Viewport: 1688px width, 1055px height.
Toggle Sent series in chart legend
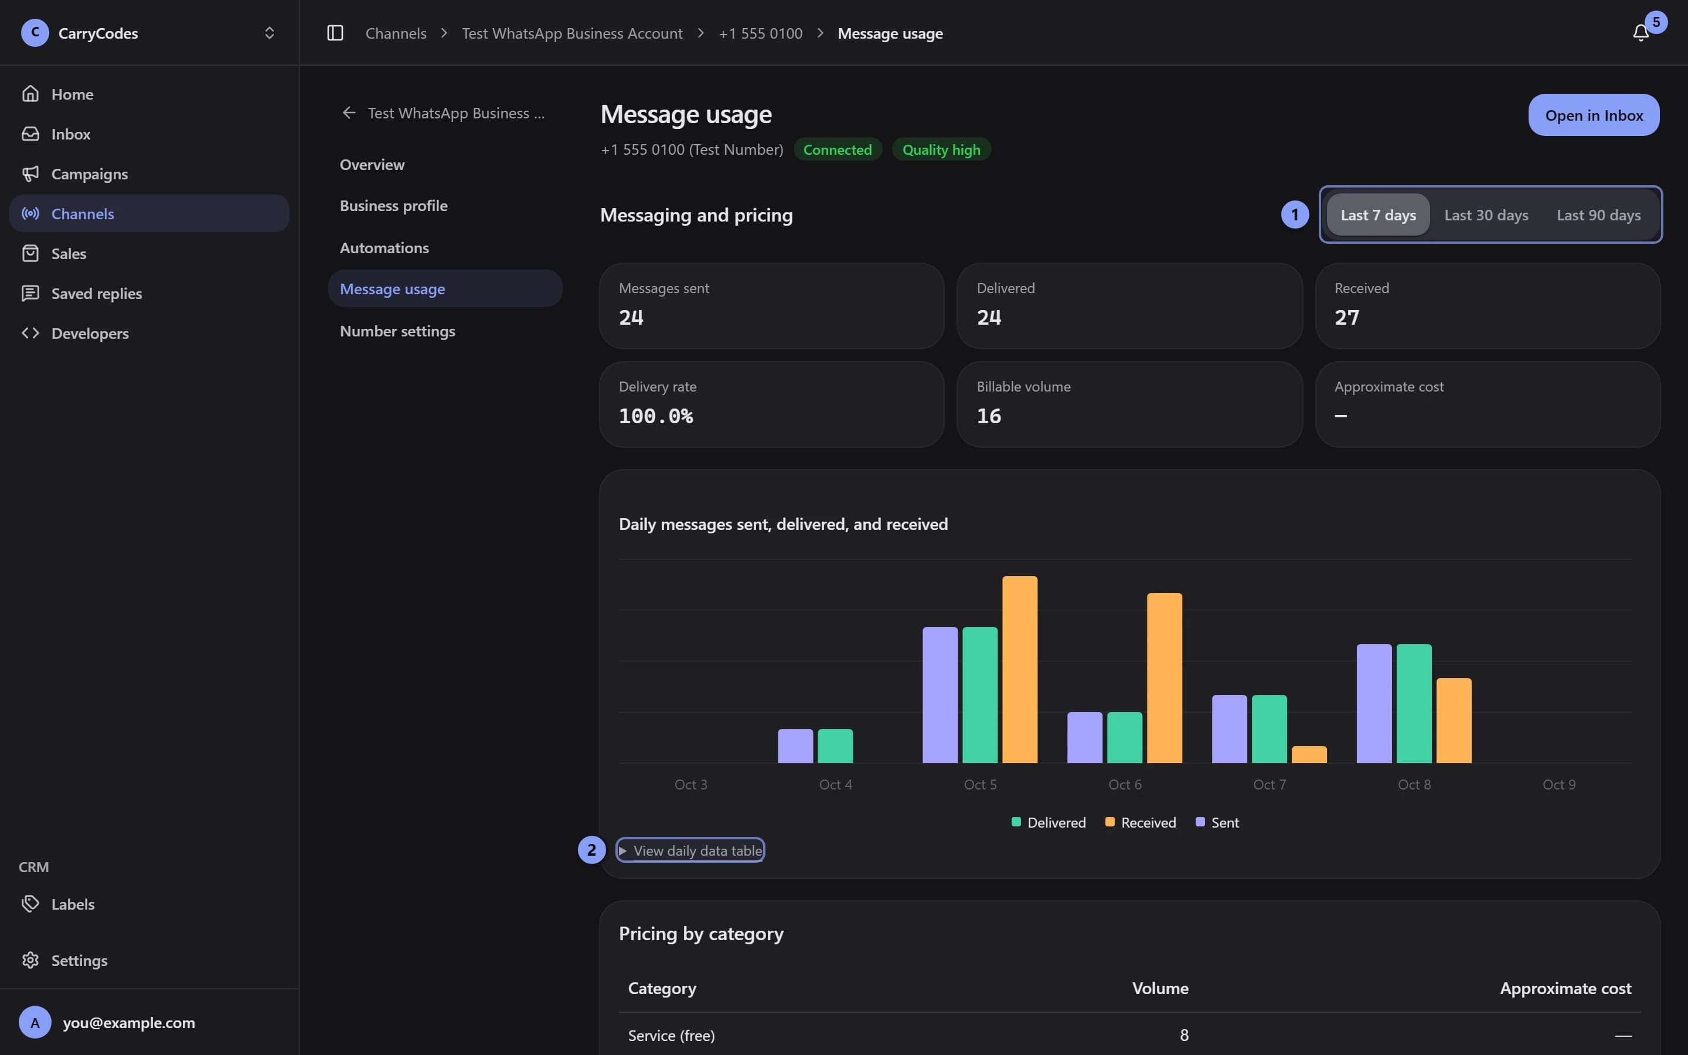[1217, 822]
